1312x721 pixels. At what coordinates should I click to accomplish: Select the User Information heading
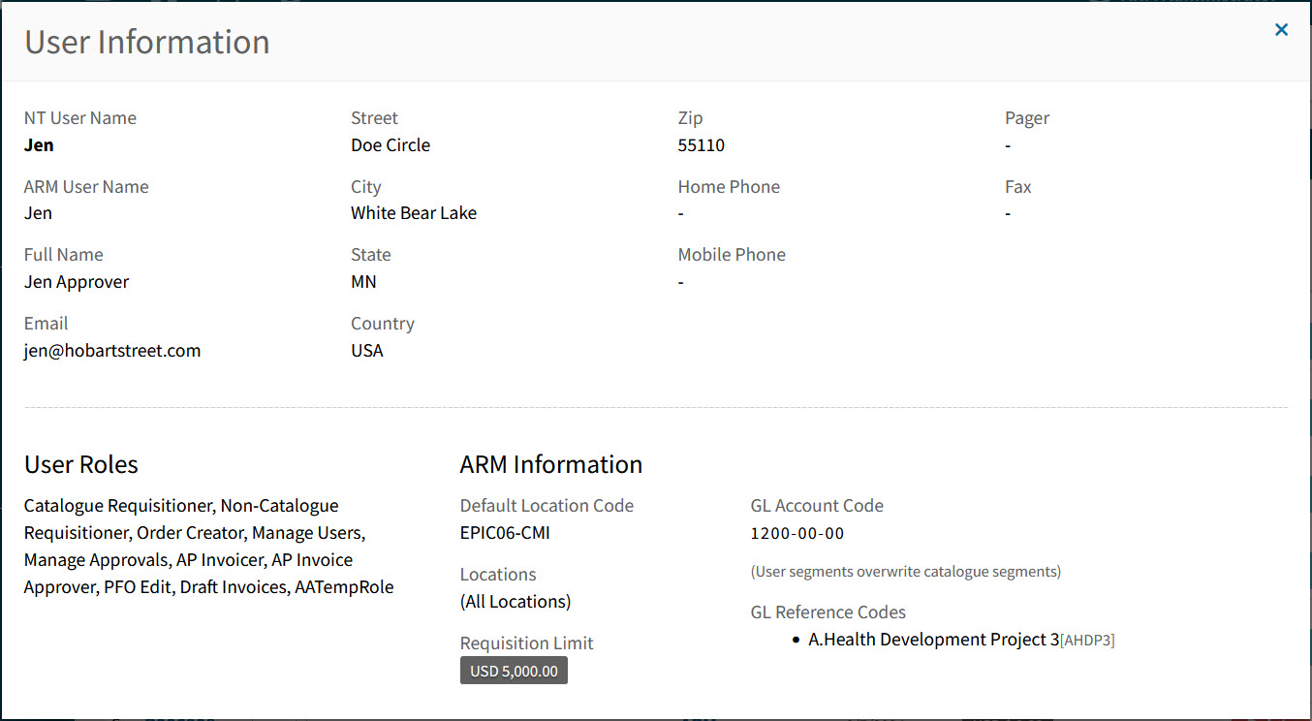pos(147,42)
